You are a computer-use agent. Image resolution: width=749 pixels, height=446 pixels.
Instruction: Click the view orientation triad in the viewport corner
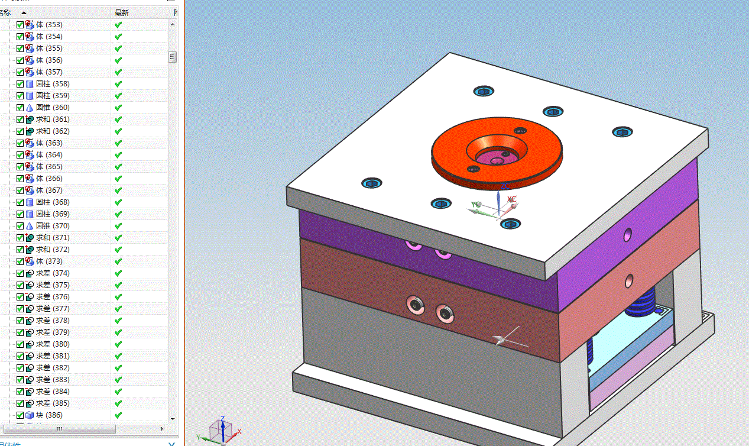(x=220, y=431)
